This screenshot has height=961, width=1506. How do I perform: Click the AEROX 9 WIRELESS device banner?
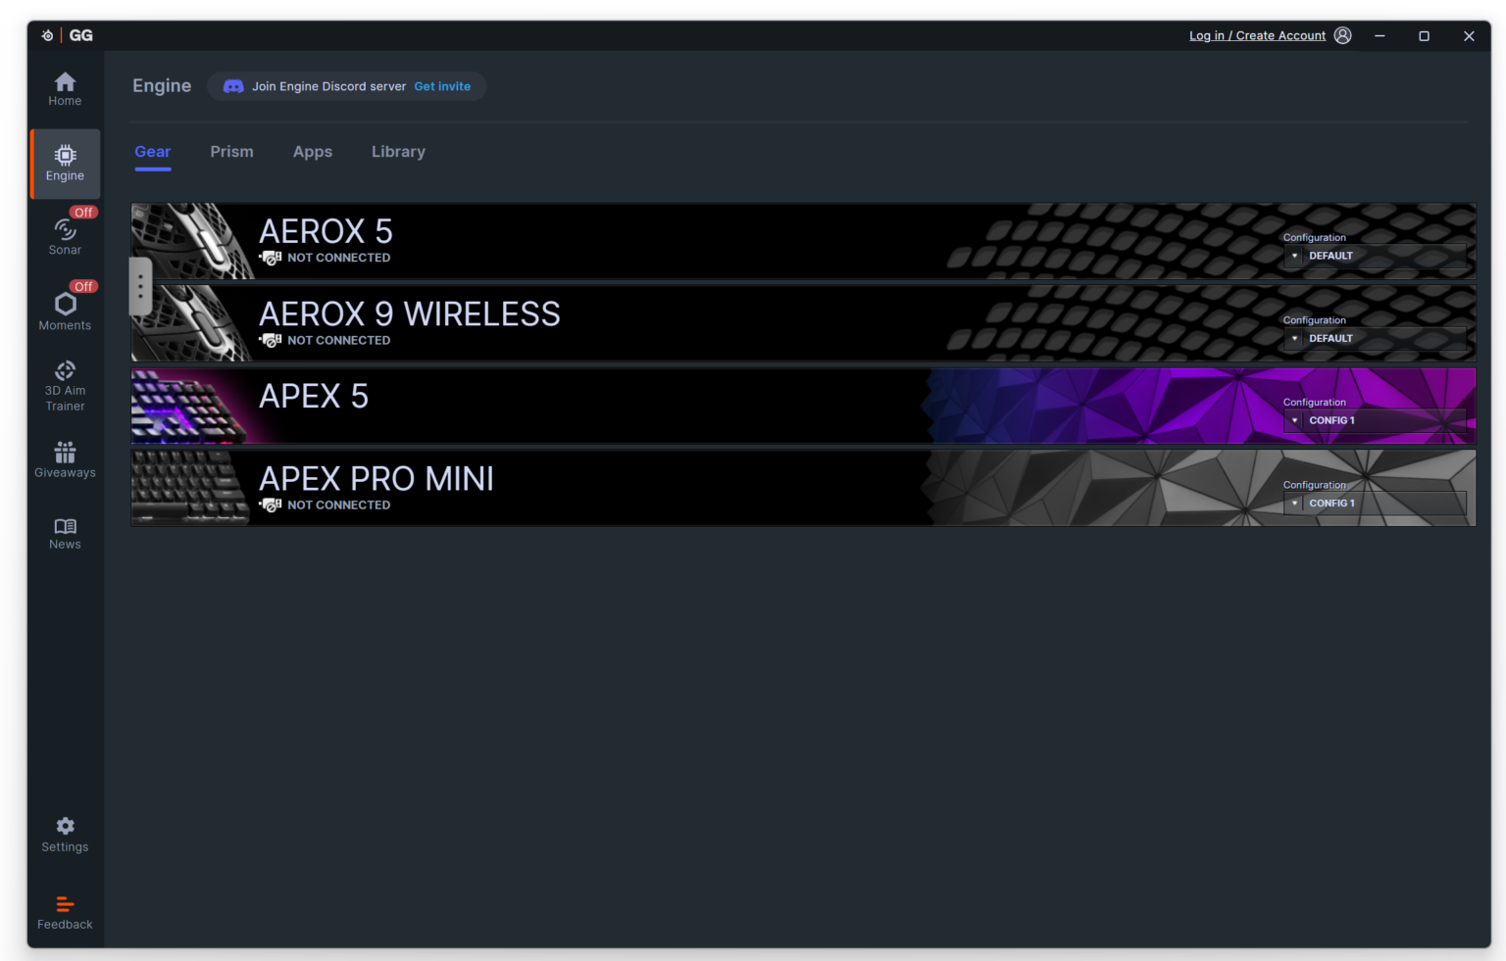pos(686,321)
